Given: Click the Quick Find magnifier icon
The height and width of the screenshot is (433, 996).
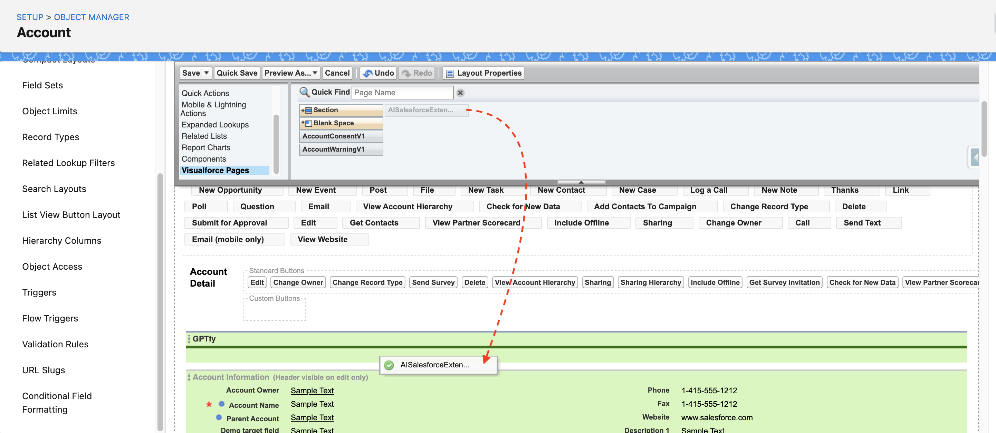Looking at the screenshot, I should tap(304, 92).
